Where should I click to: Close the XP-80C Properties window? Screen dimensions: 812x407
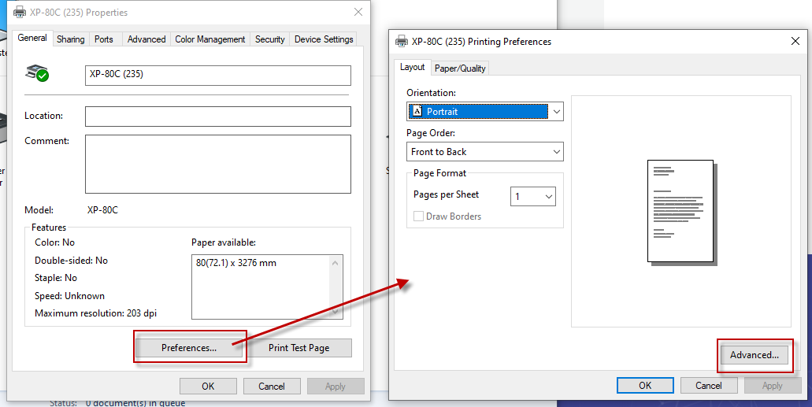358,11
